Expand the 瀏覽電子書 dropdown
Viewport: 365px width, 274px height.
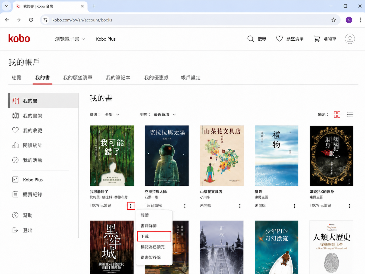[x=70, y=39]
